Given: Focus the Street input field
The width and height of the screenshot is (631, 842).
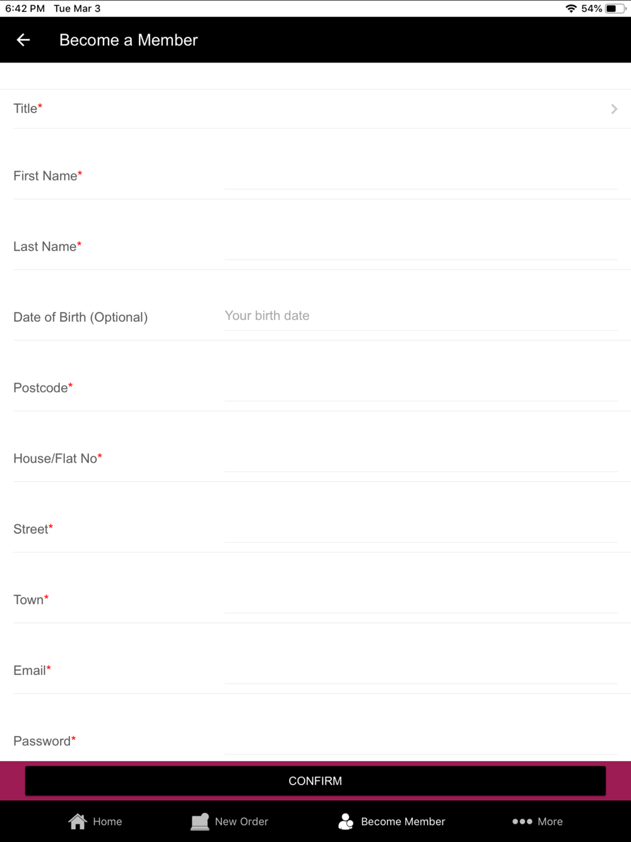Looking at the screenshot, I should coord(421,528).
